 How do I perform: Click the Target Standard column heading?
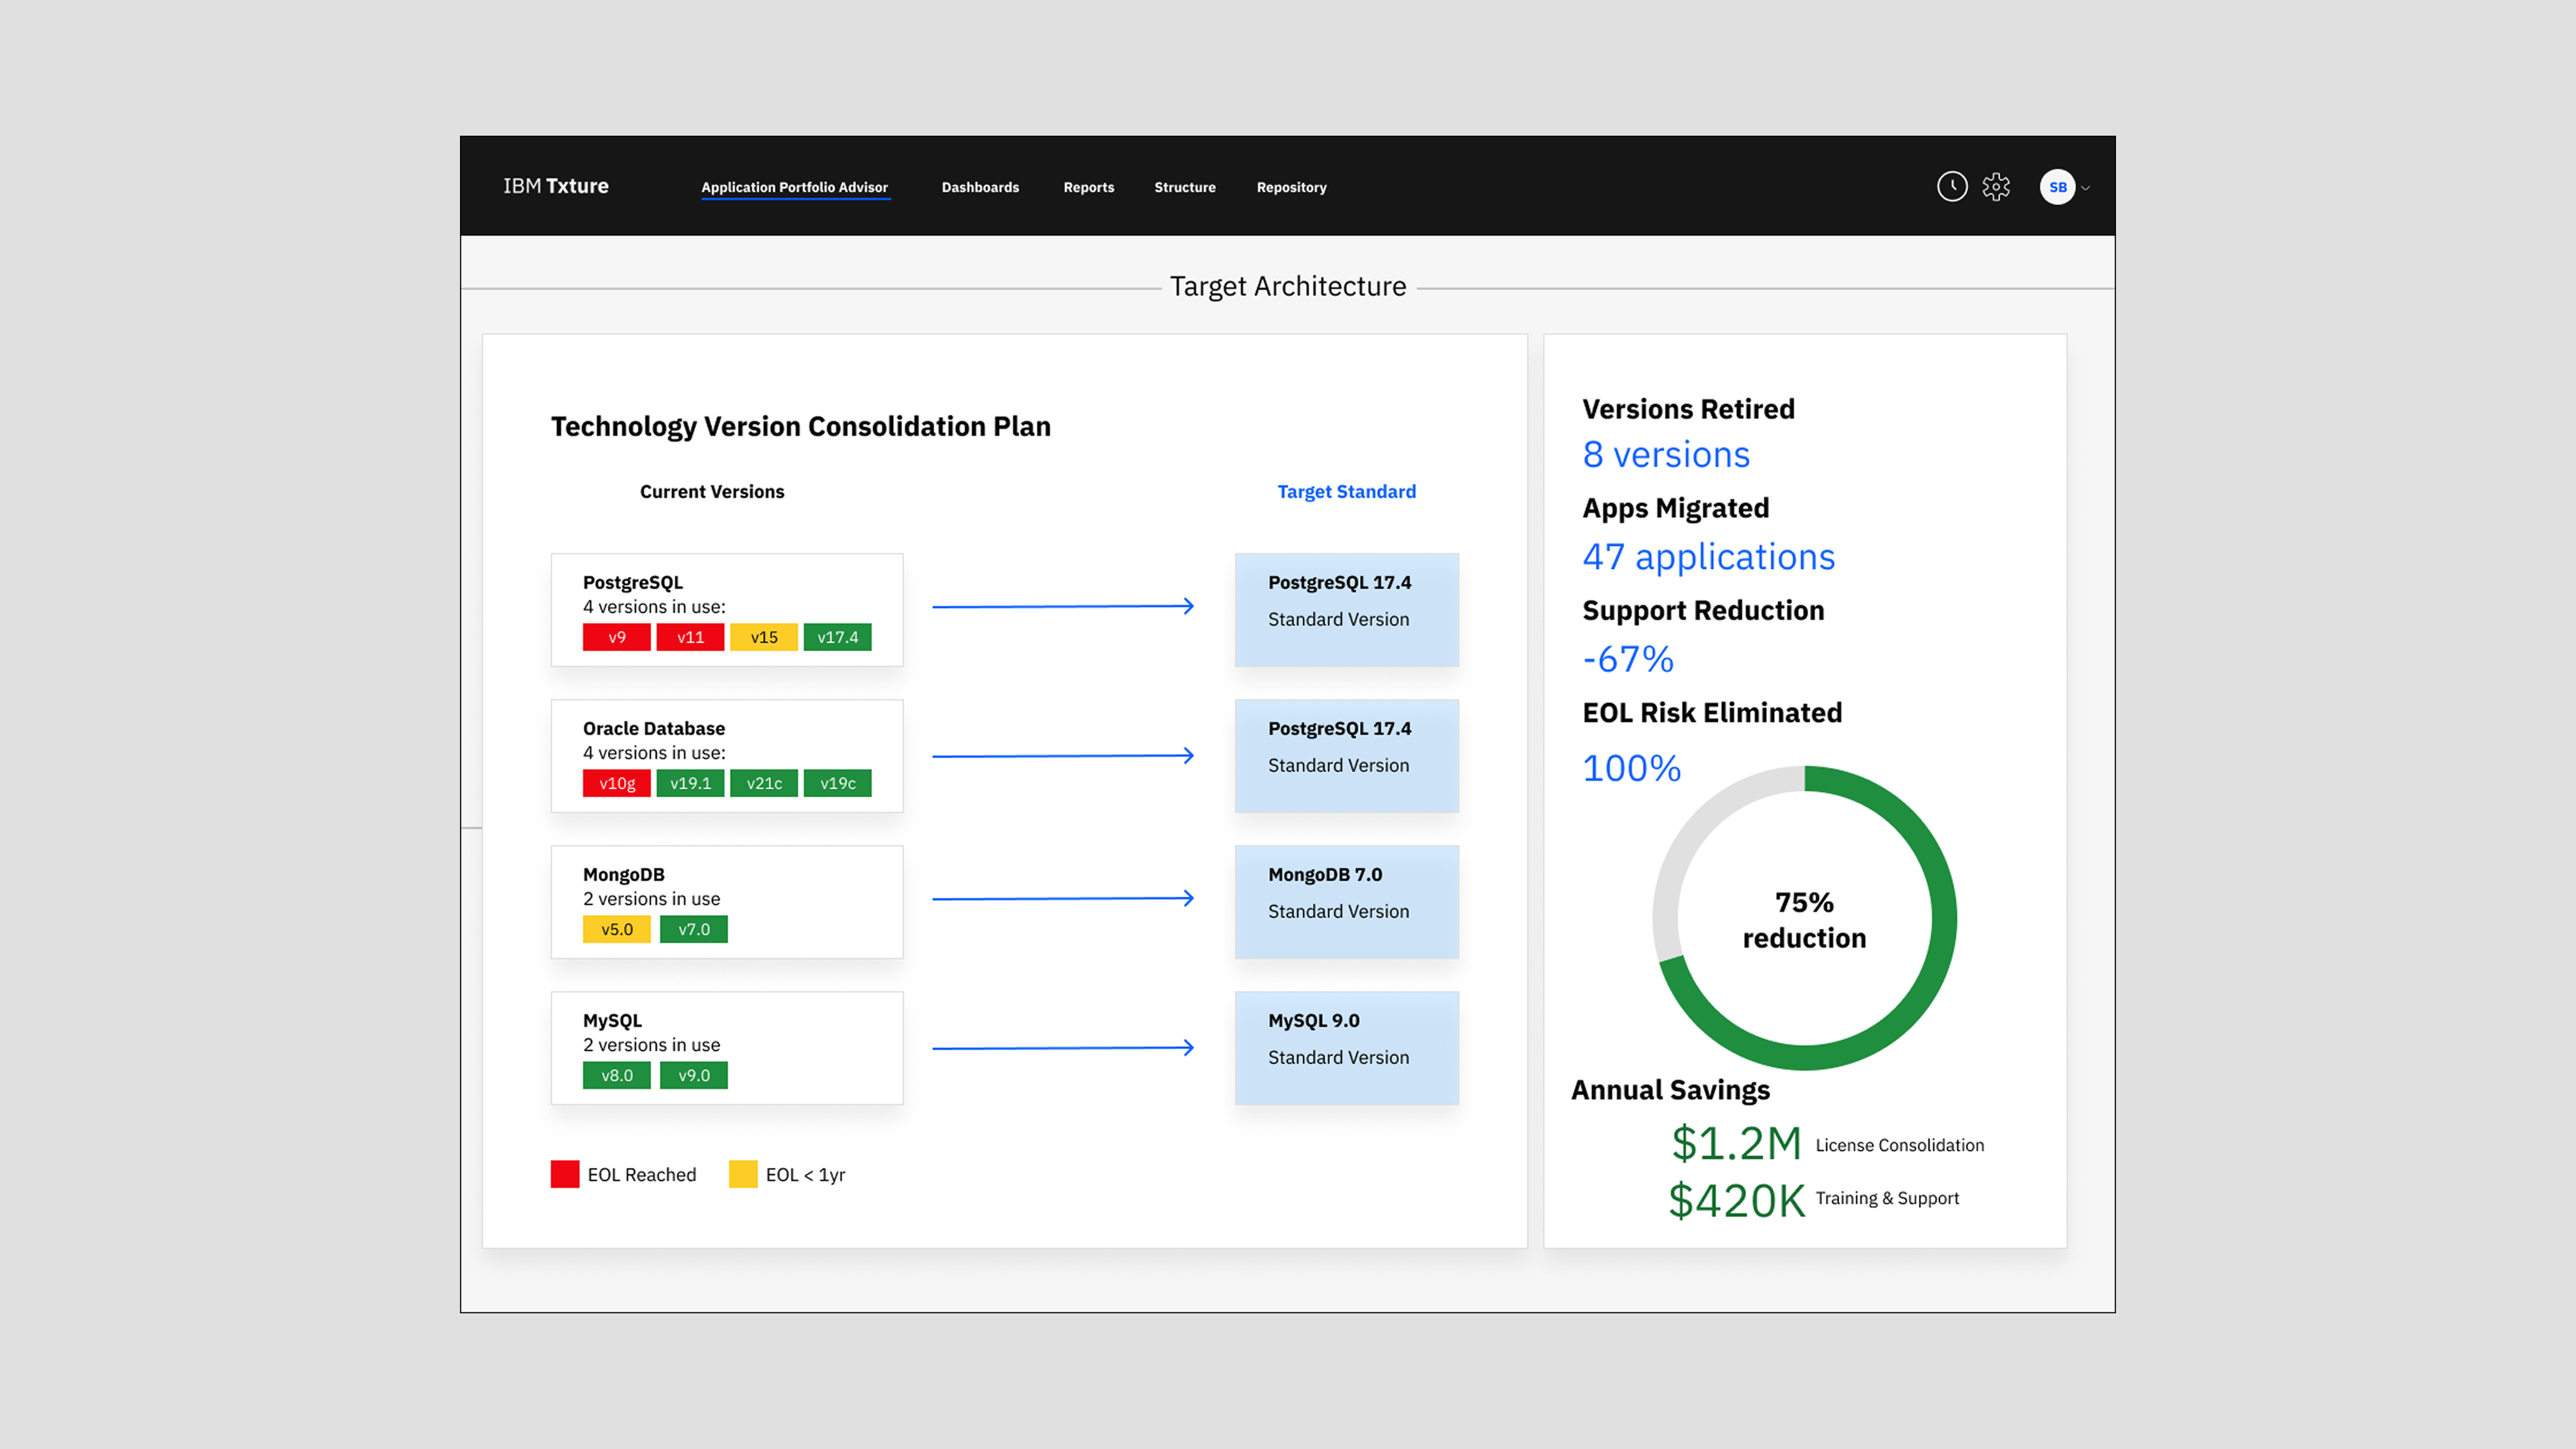tap(1346, 491)
